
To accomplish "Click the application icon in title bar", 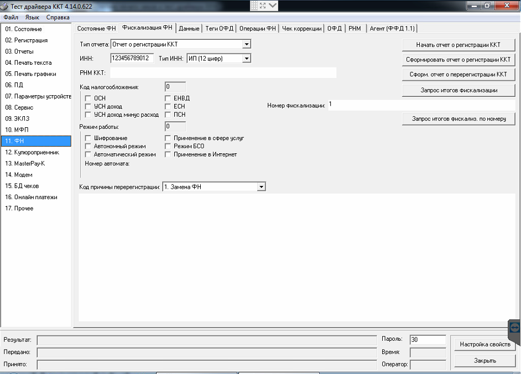I will pos(5,6).
